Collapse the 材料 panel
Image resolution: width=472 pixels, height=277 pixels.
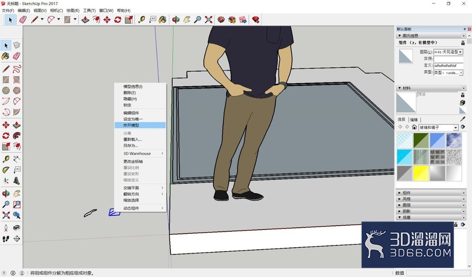tap(400, 88)
